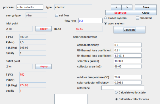
Task: Click the Close button
Action: coord(146,13)
